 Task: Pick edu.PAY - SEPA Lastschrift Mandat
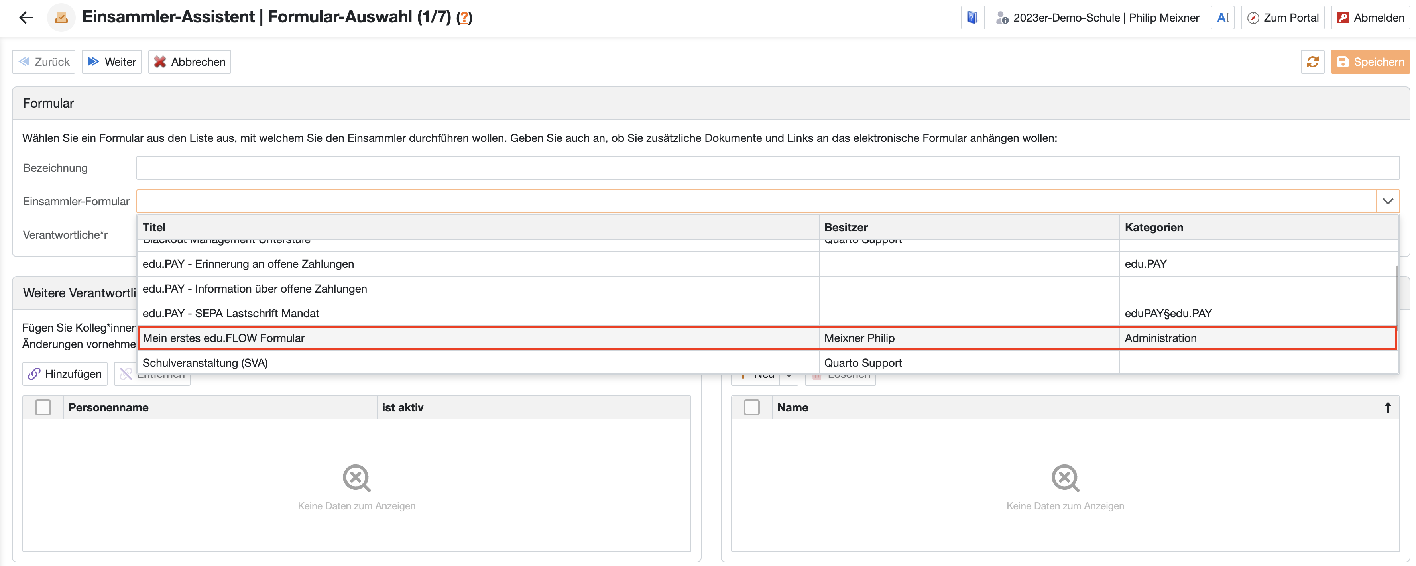(230, 313)
